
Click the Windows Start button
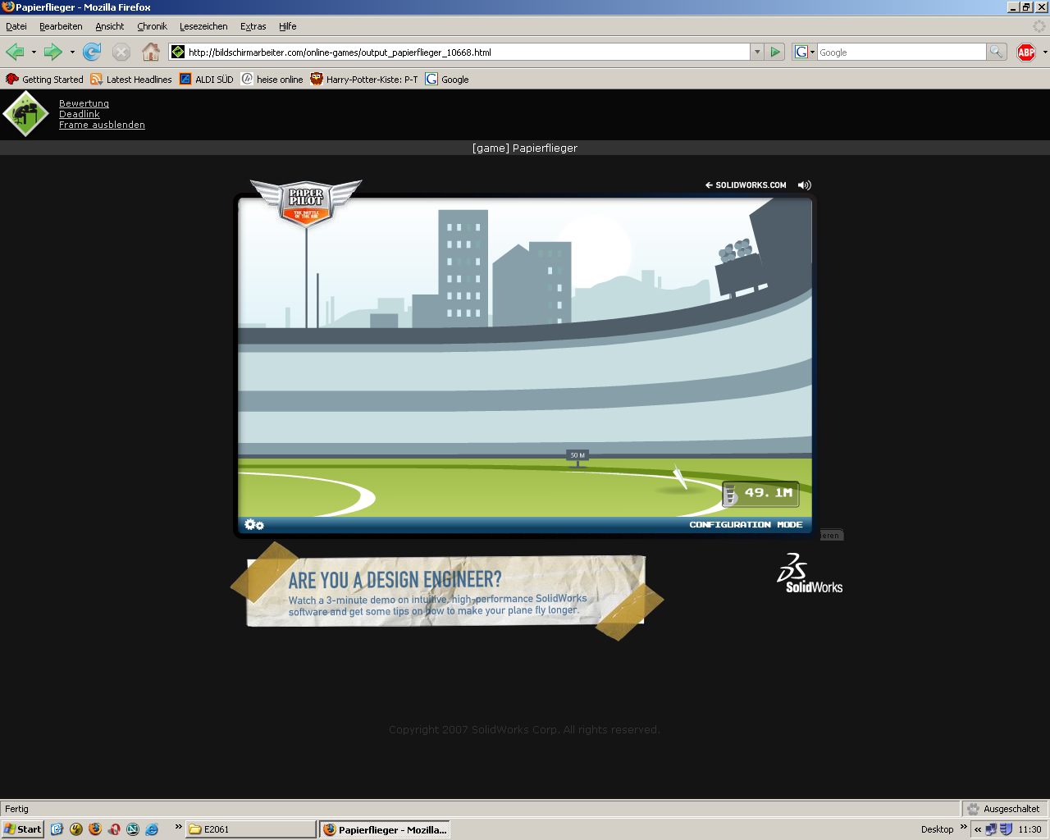(x=23, y=829)
